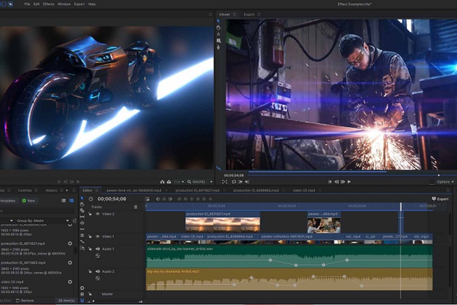Toggle visibility eye of Video 2 track

tap(98, 214)
